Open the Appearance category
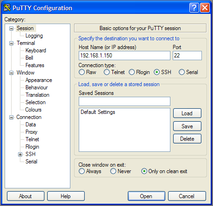This screenshot has width=213, height=206. 39,80
